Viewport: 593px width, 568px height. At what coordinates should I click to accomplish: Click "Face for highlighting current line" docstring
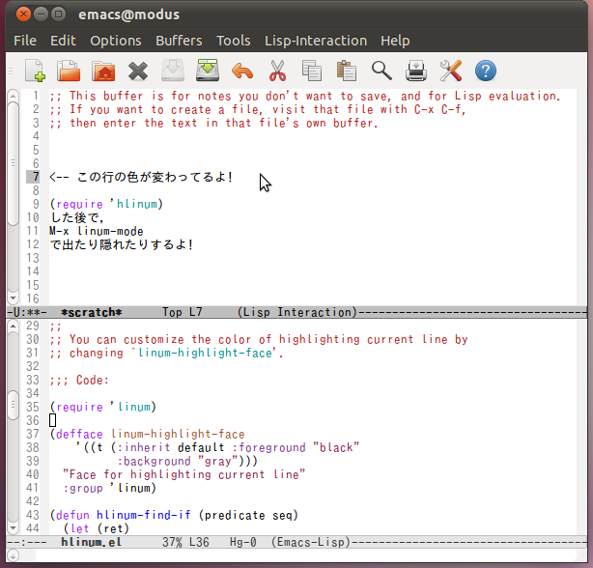[x=184, y=474]
